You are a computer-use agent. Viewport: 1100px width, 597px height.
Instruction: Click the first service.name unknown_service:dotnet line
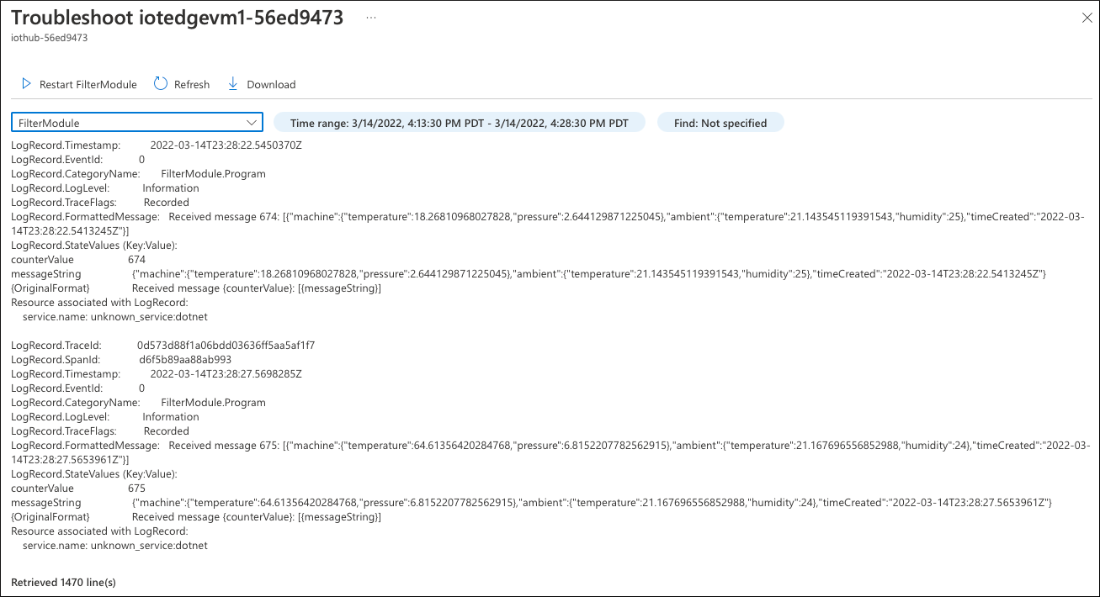(x=114, y=317)
